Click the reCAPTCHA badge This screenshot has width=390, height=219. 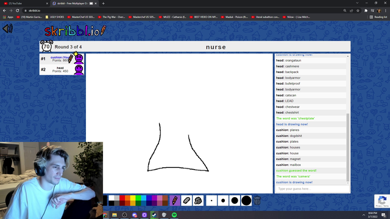pos(382,201)
